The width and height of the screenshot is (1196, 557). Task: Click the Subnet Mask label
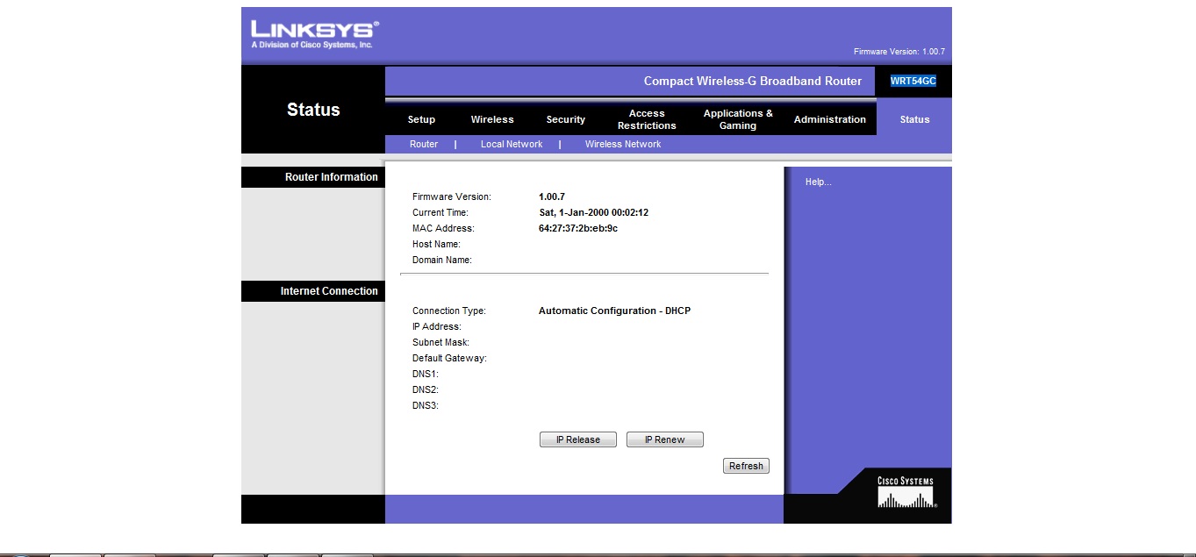[x=440, y=342]
